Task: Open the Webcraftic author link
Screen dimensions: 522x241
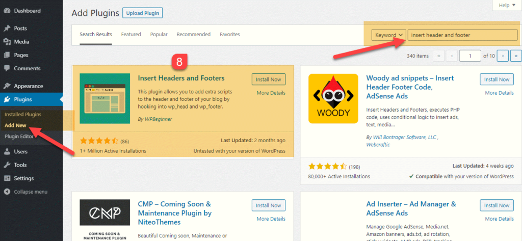Action: 378,145
